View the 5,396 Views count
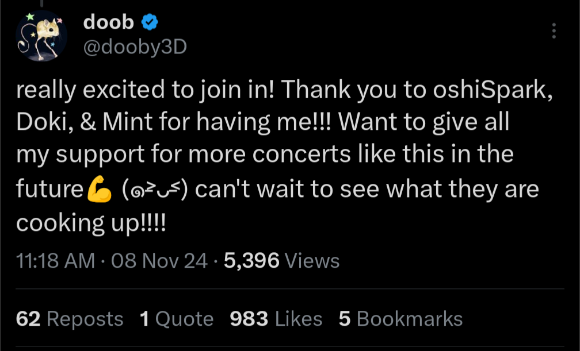Screen dimensions: 580x351 point(281,261)
